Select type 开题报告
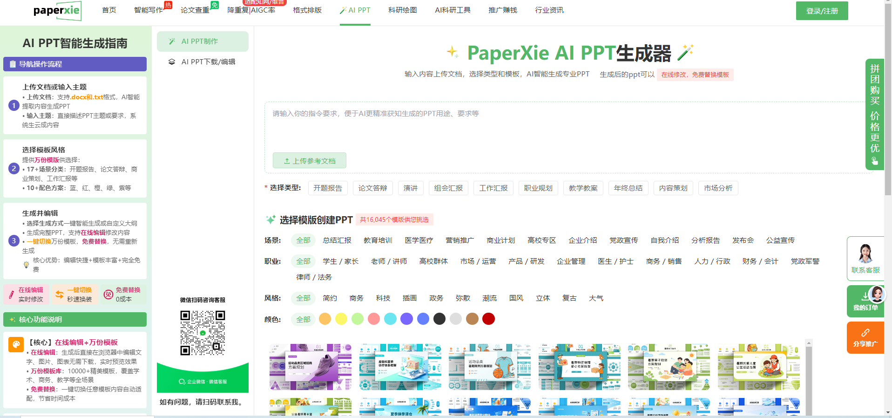The image size is (892, 418). (x=328, y=188)
